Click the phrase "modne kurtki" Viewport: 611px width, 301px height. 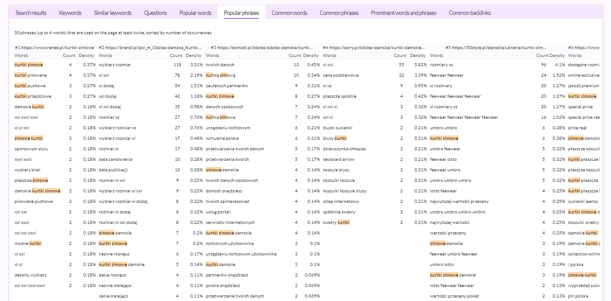(x=28, y=244)
